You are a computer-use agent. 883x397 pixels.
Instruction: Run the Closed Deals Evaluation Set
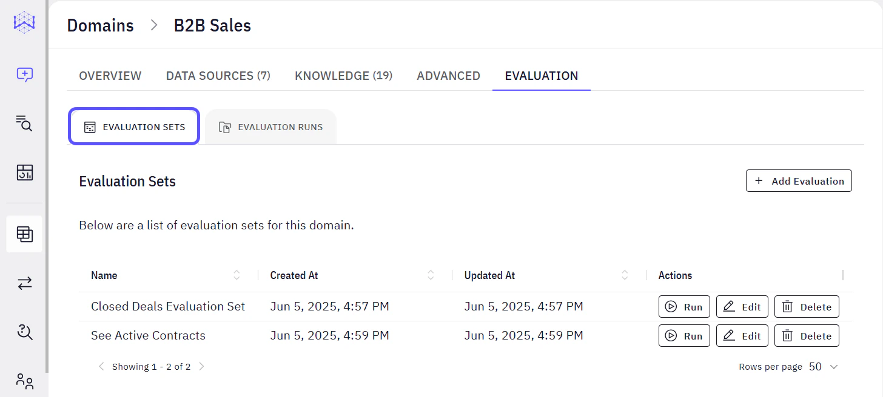click(x=684, y=306)
